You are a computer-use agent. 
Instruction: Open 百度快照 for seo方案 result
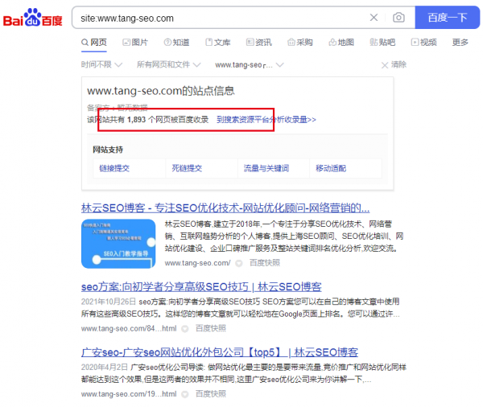[x=211, y=328]
